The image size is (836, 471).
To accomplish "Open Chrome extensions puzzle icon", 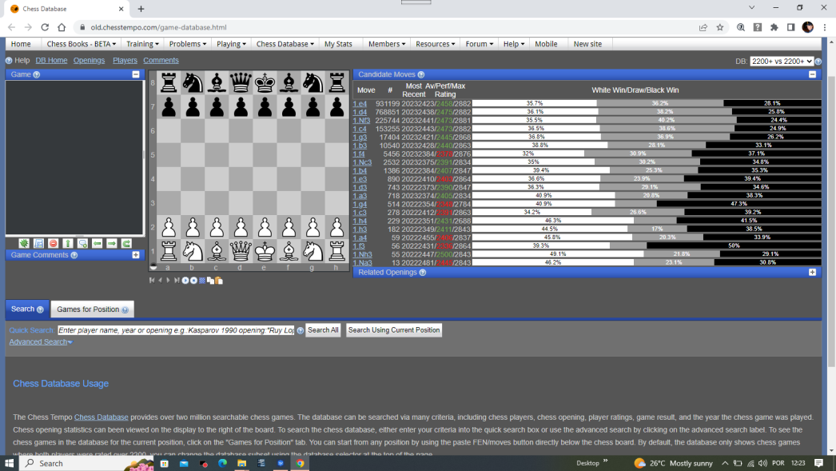I will point(774,27).
